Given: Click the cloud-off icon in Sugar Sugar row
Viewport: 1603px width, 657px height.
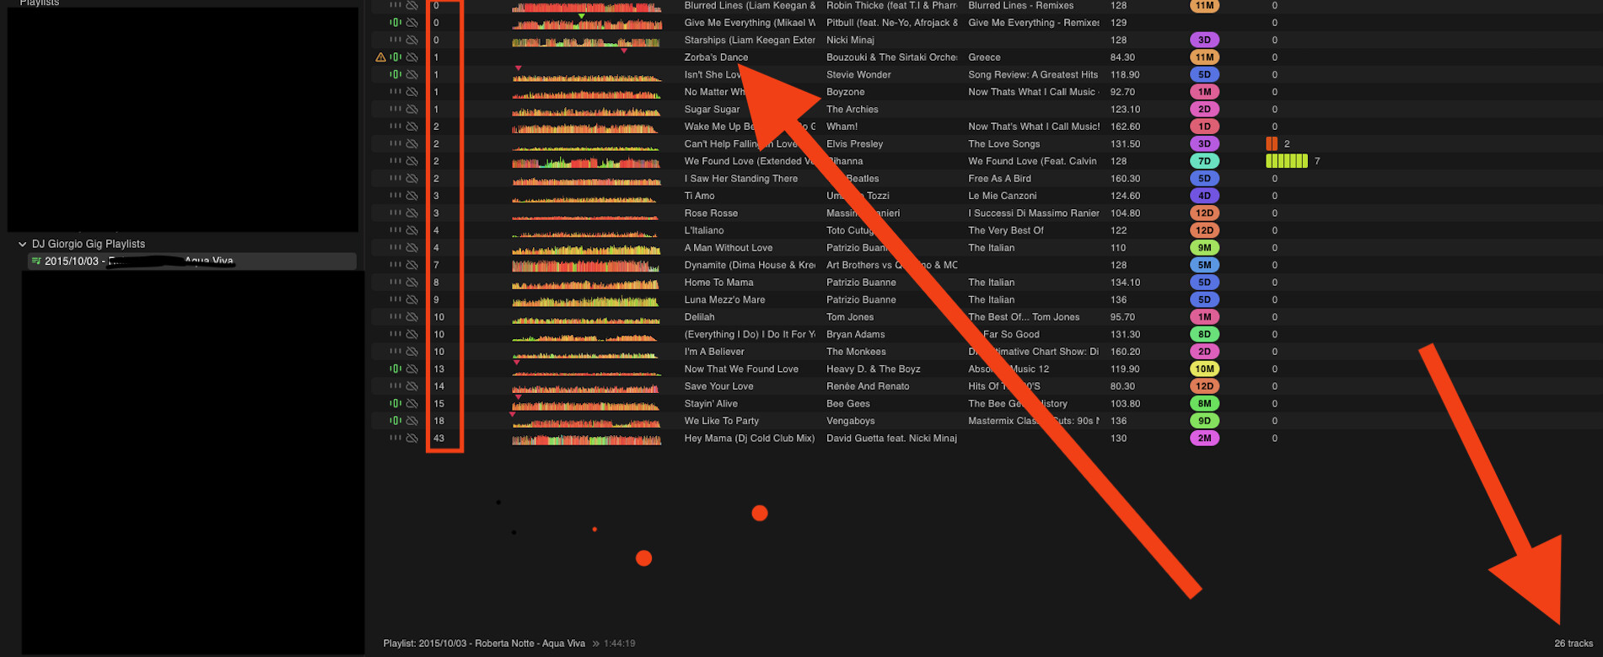Looking at the screenshot, I should [x=412, y=109].
